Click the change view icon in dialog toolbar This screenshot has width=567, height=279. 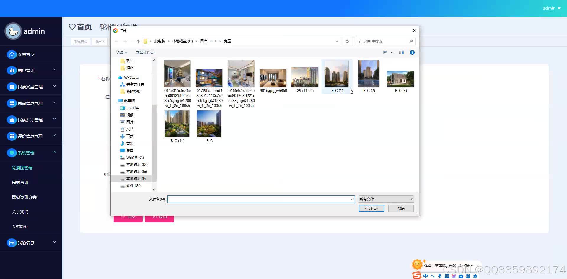click(385, 52)
